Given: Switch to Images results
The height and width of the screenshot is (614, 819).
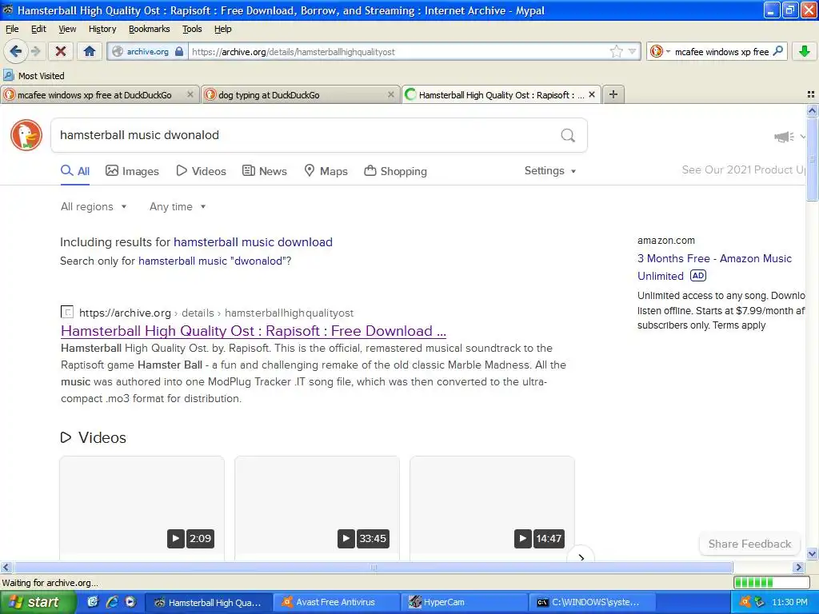Looking at the screenshot, I should tap(132, 171).
